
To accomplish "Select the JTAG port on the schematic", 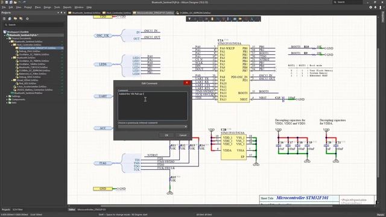I will pyautogui.click(x=103, y=163).
